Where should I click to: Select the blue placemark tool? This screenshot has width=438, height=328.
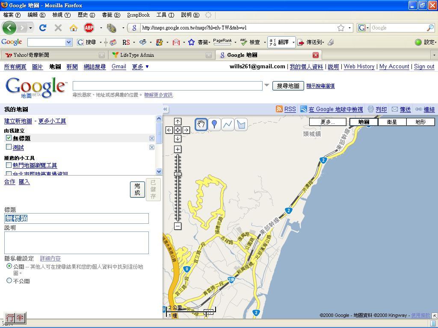point(214,124)
